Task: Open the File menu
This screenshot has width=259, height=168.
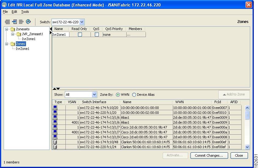Action: coord(5,12)
